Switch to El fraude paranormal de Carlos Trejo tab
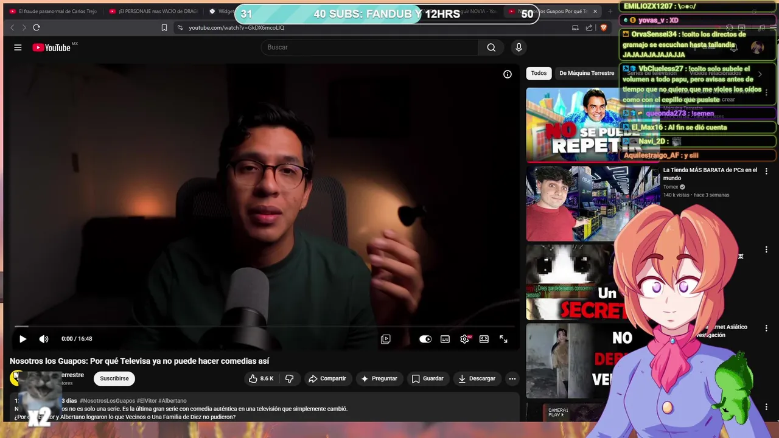 point(52,11)
